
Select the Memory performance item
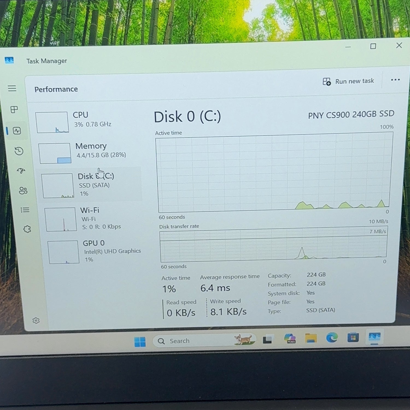[x=89, y=153]
